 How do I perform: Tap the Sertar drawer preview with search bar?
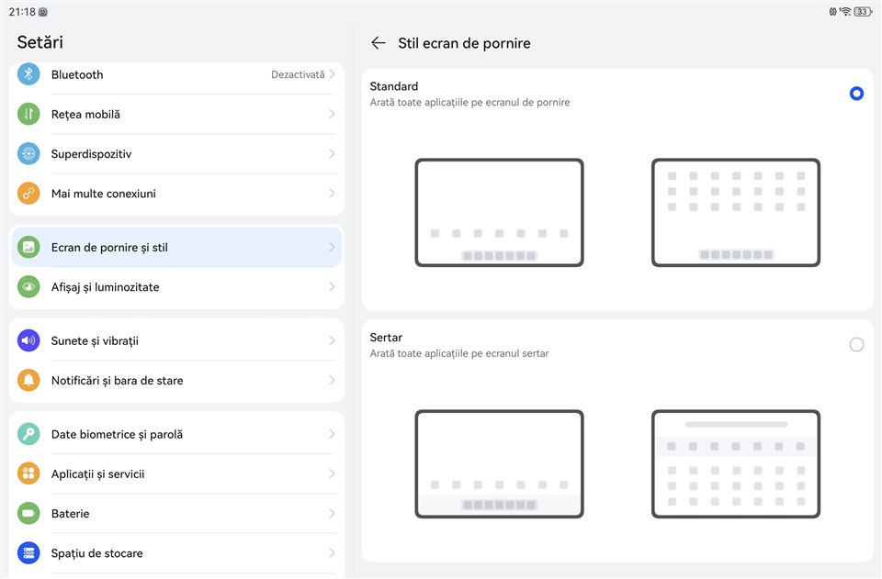tap(735, 464)
